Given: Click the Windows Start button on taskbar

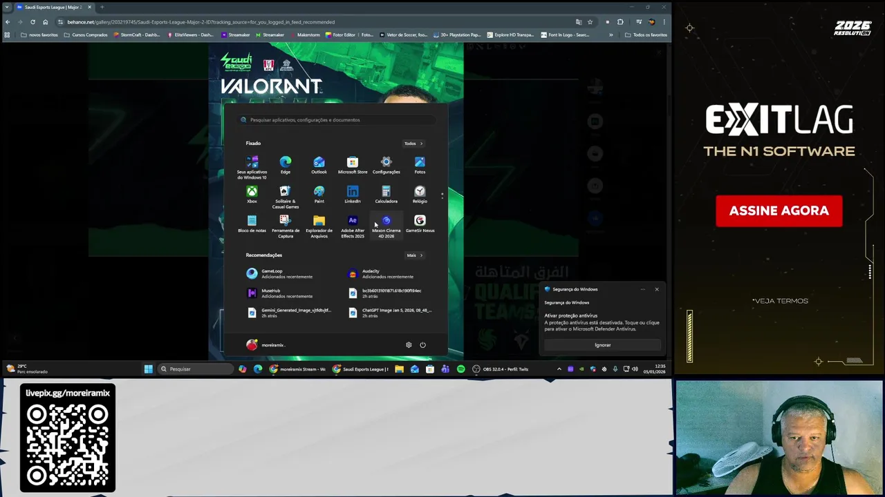Looking at the screenshot, I should 148,369.
